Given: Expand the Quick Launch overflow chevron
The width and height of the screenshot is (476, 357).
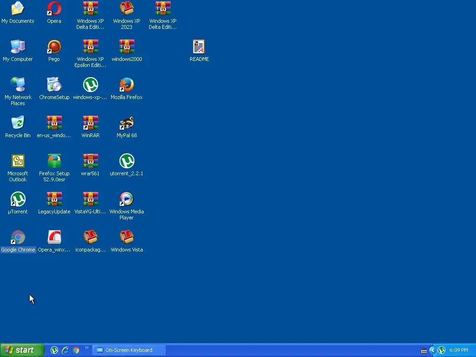Looking at the screenshot, I should (x=87, y=348).
